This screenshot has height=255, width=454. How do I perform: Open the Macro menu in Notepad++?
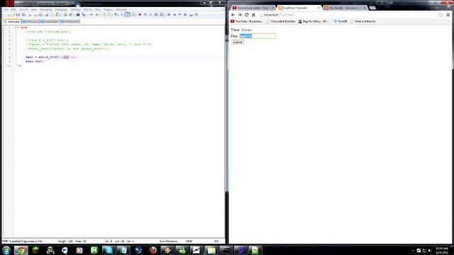click(88, 9)
